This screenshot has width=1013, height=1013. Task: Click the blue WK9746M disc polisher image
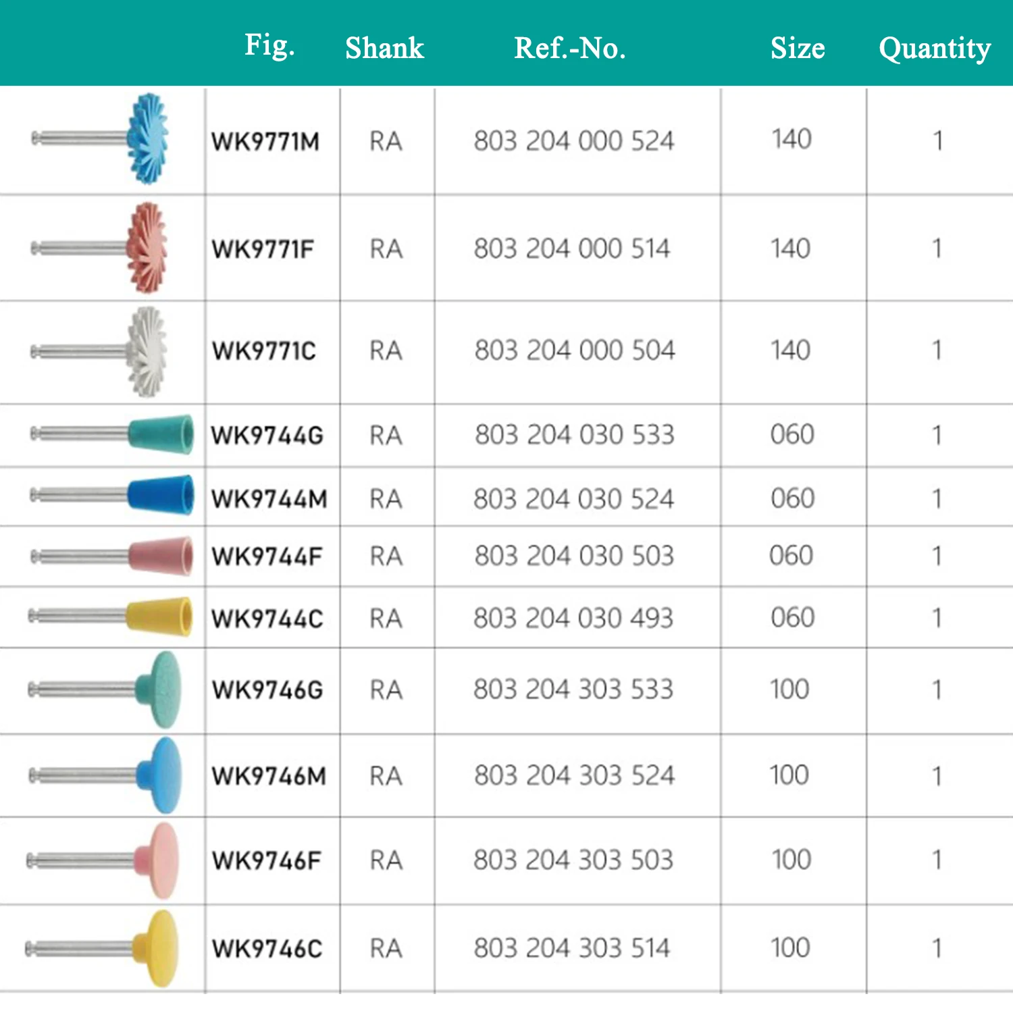[160, 775]
